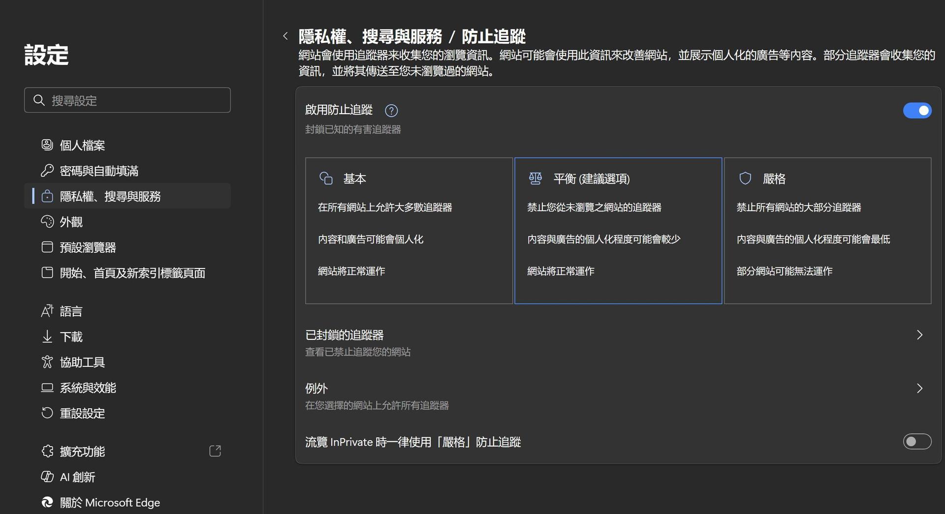
Task: Open the 已封鎖的追蹤器 list
Action: pos(618,343)
